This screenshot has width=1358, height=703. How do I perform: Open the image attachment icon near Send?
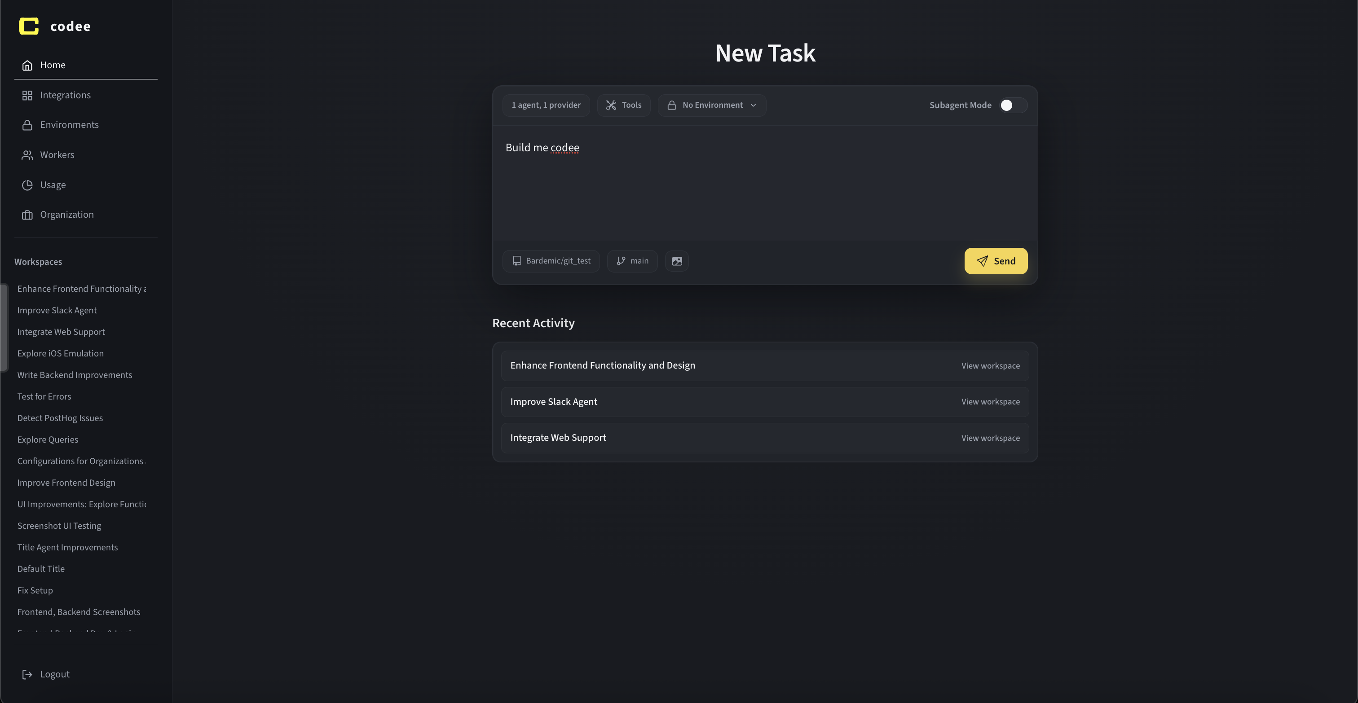click(677, 261)
